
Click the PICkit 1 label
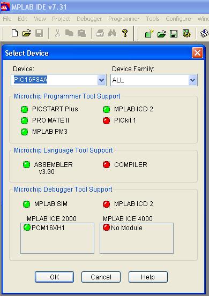[x=125, y=120]
